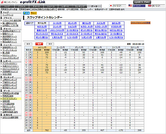Click the US time field 01:12:21
This screenshot has width=166, height=134.
click(139, 6)
